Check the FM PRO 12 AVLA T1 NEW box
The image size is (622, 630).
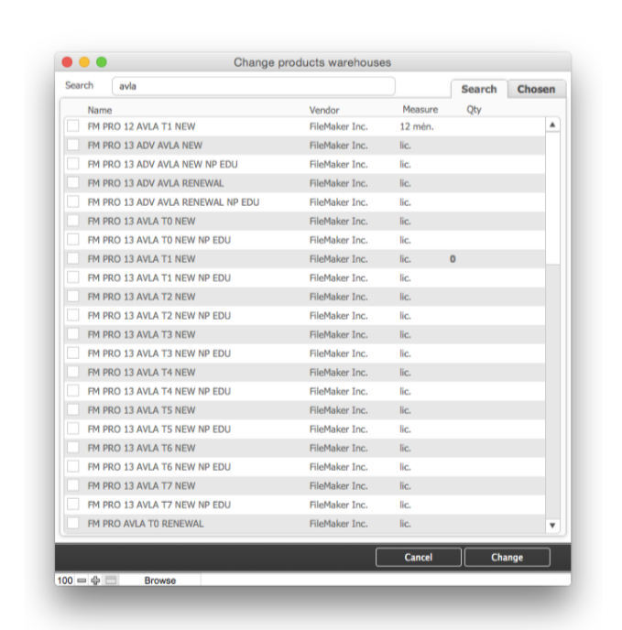72,126
